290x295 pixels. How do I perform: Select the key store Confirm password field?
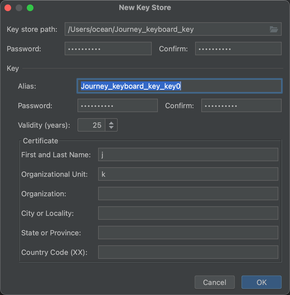pyautogui.click(x=238, y=49)
